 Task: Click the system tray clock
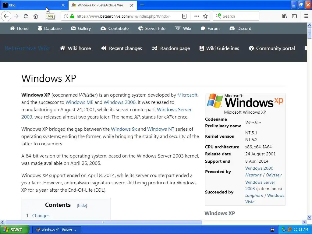pos(301,230)
